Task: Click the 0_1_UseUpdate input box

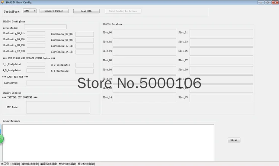Action: tap(36, 64)
